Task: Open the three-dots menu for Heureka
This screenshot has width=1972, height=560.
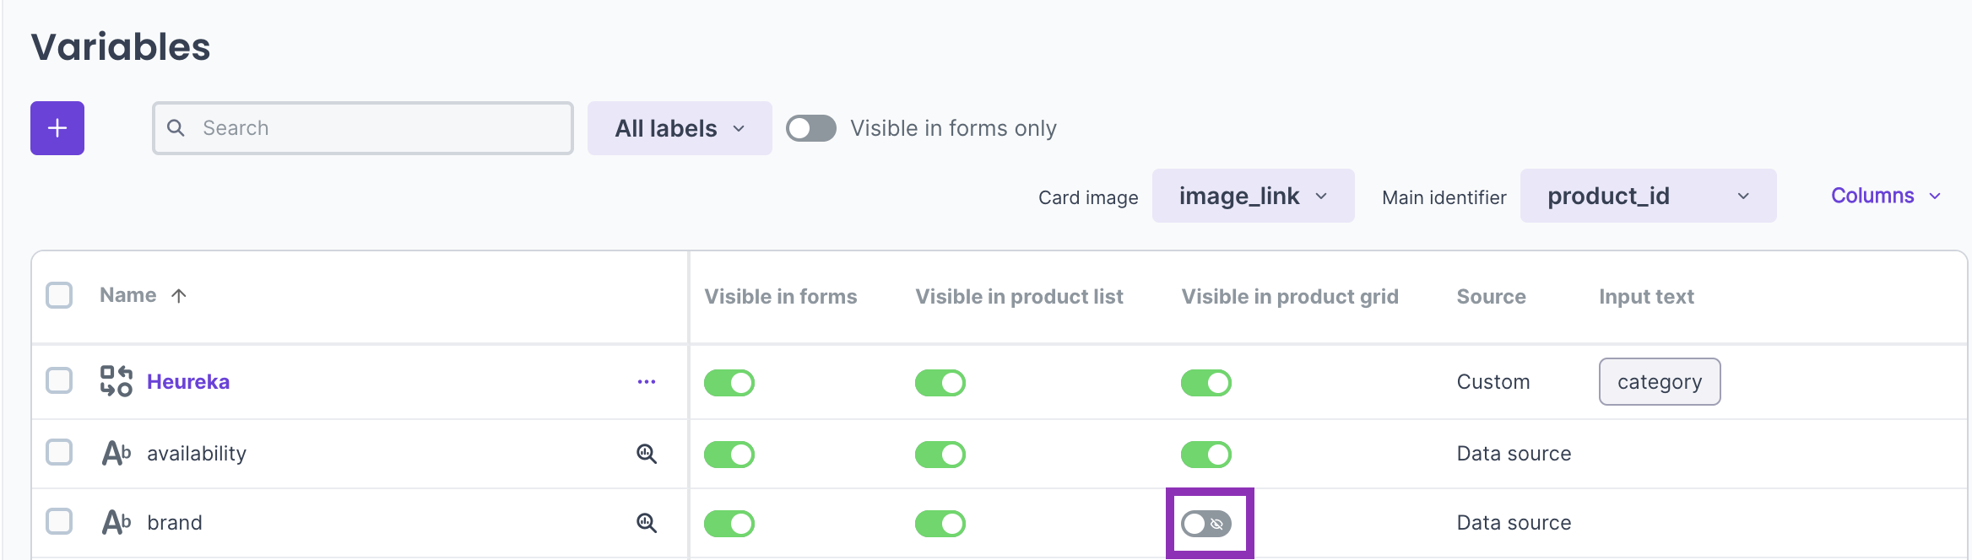Action: point(647,382)
